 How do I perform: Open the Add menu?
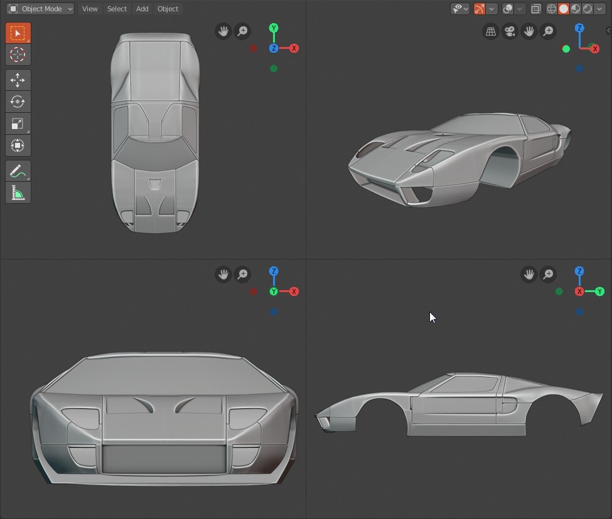(142, 9)
